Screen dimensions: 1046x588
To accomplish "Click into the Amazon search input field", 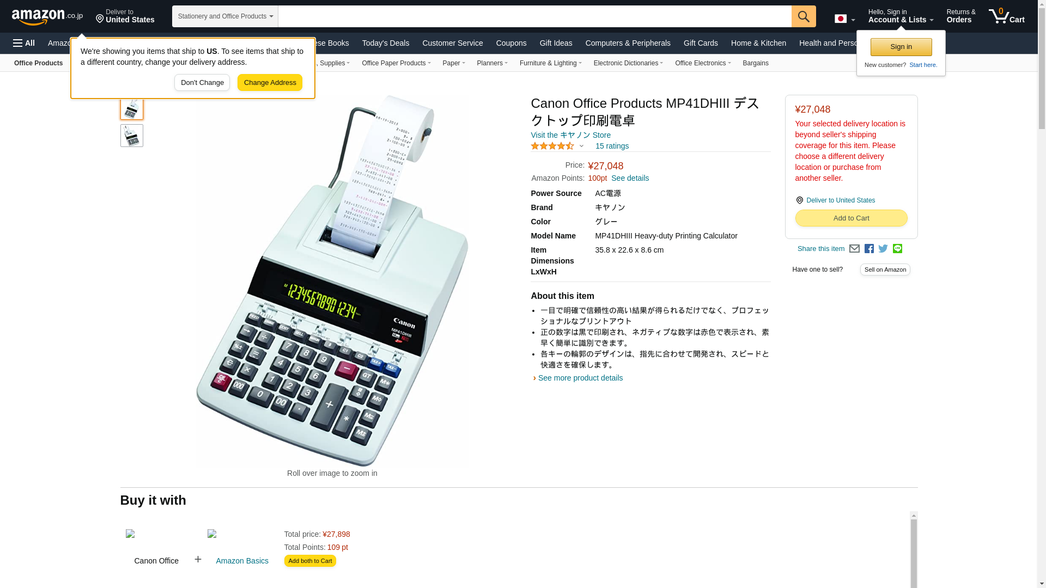I will click(x=534, y=16).
